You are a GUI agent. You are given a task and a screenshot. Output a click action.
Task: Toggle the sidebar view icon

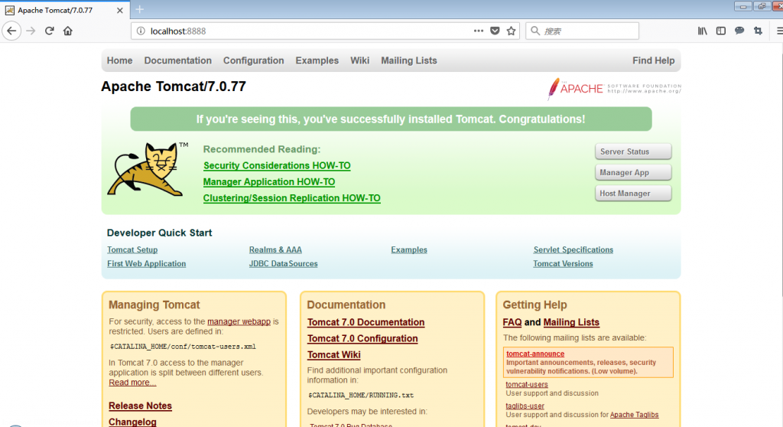point(720,31)
